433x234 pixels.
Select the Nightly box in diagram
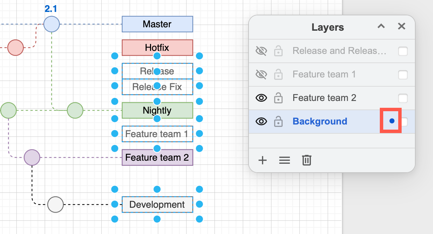click(x=157, y=111)
